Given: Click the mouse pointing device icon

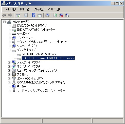Looking at the screenshot, I should (14, 83).
